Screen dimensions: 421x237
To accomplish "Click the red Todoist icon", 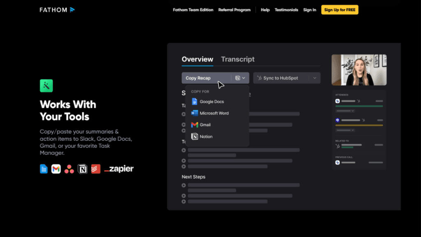I will click(x=95, y=169).
